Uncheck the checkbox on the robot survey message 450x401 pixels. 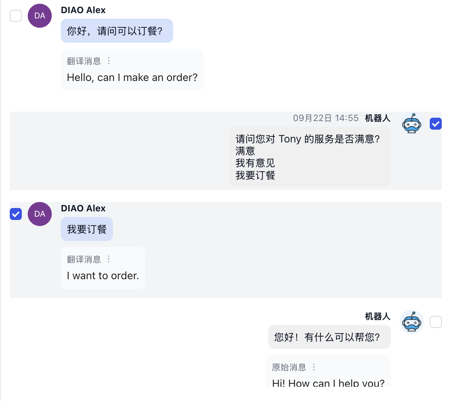tap(436, 124)
